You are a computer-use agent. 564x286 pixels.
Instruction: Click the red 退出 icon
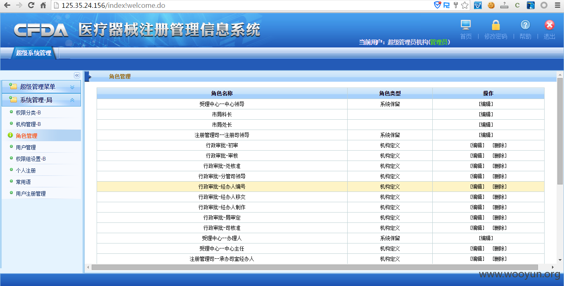click(550, 25)
